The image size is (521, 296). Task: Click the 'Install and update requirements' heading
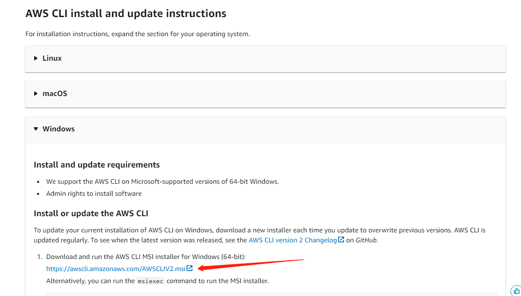click(x=97, y=165)
